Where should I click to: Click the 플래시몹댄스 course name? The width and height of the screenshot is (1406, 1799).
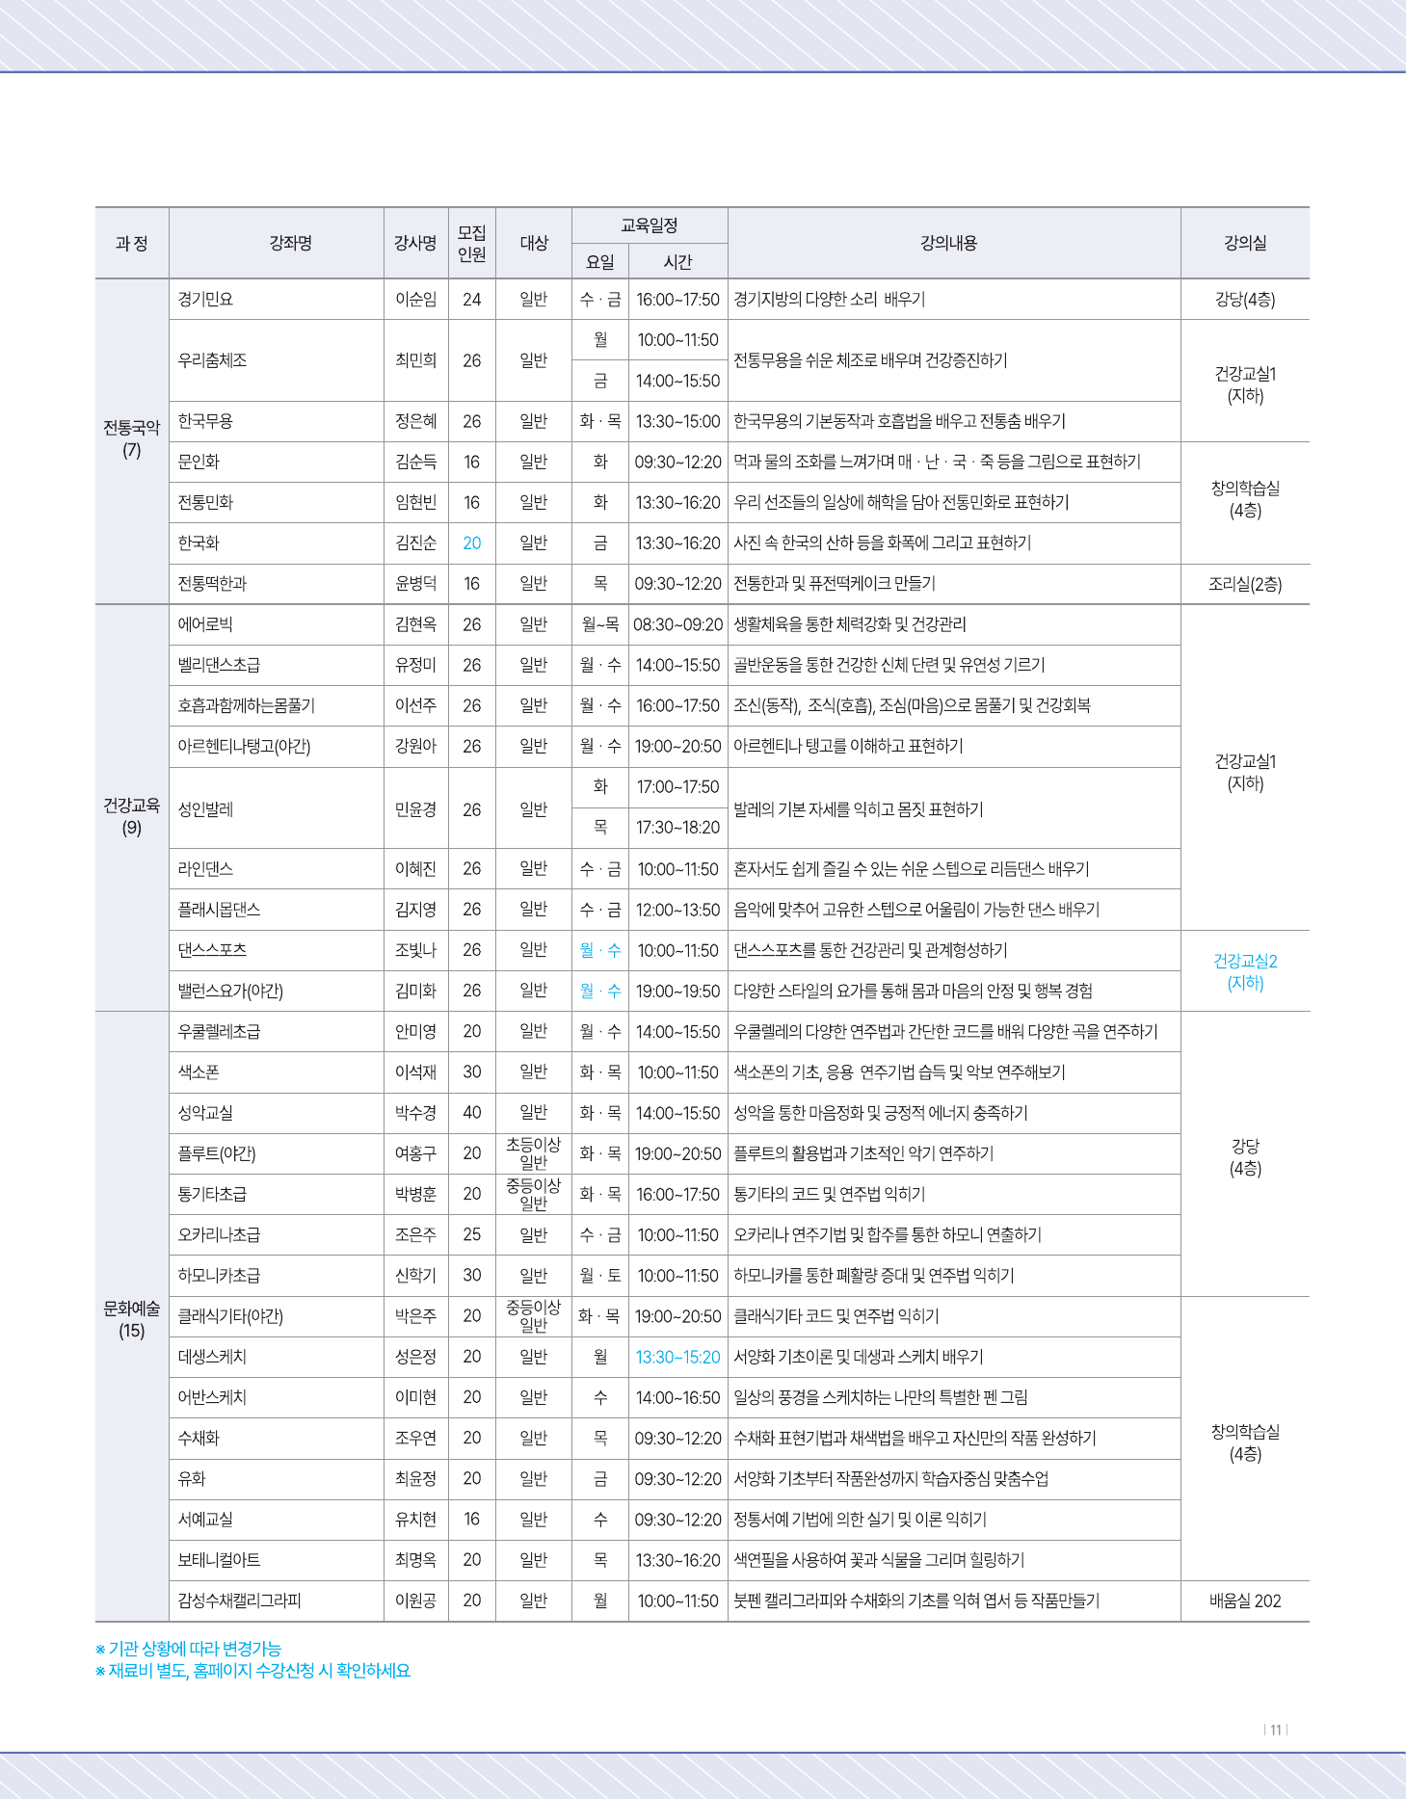219,910
